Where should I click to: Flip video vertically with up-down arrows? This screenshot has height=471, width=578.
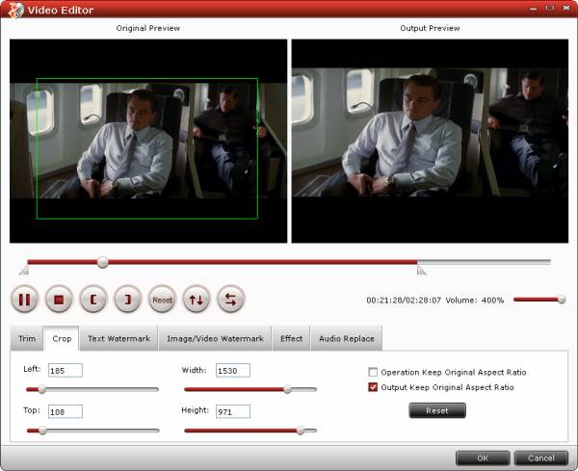(x=197, y=300)
